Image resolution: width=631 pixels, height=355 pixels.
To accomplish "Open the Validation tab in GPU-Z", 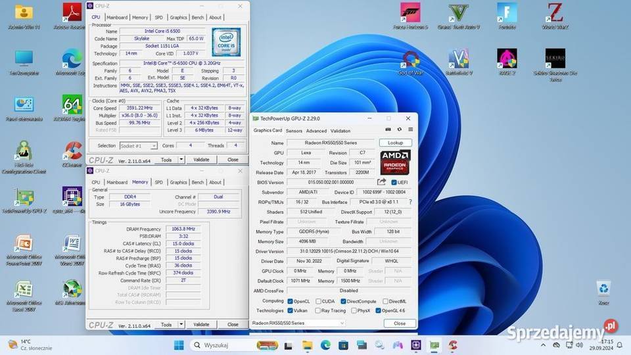I will [340, 131].
